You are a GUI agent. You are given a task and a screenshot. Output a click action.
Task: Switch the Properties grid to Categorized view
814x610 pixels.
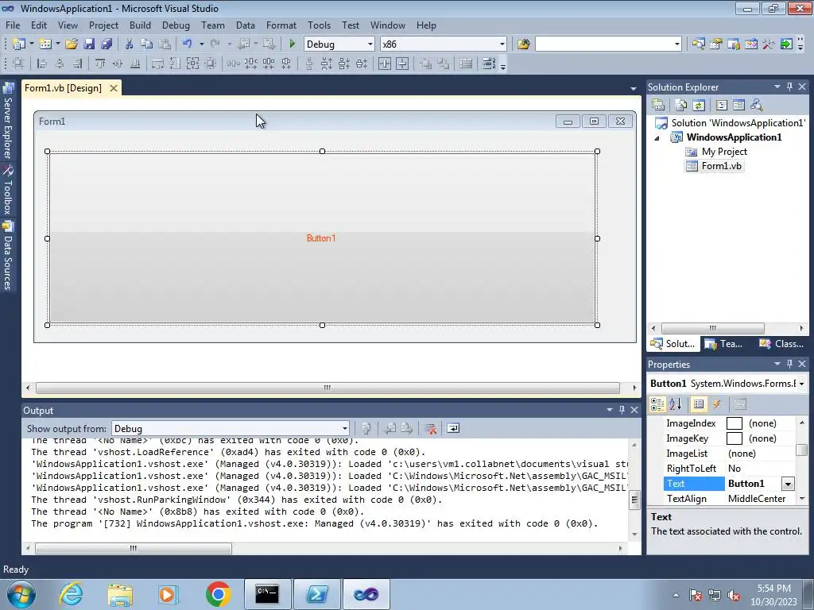657,404
